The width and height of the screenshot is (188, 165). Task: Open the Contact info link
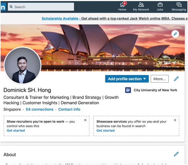coord(69,109)
